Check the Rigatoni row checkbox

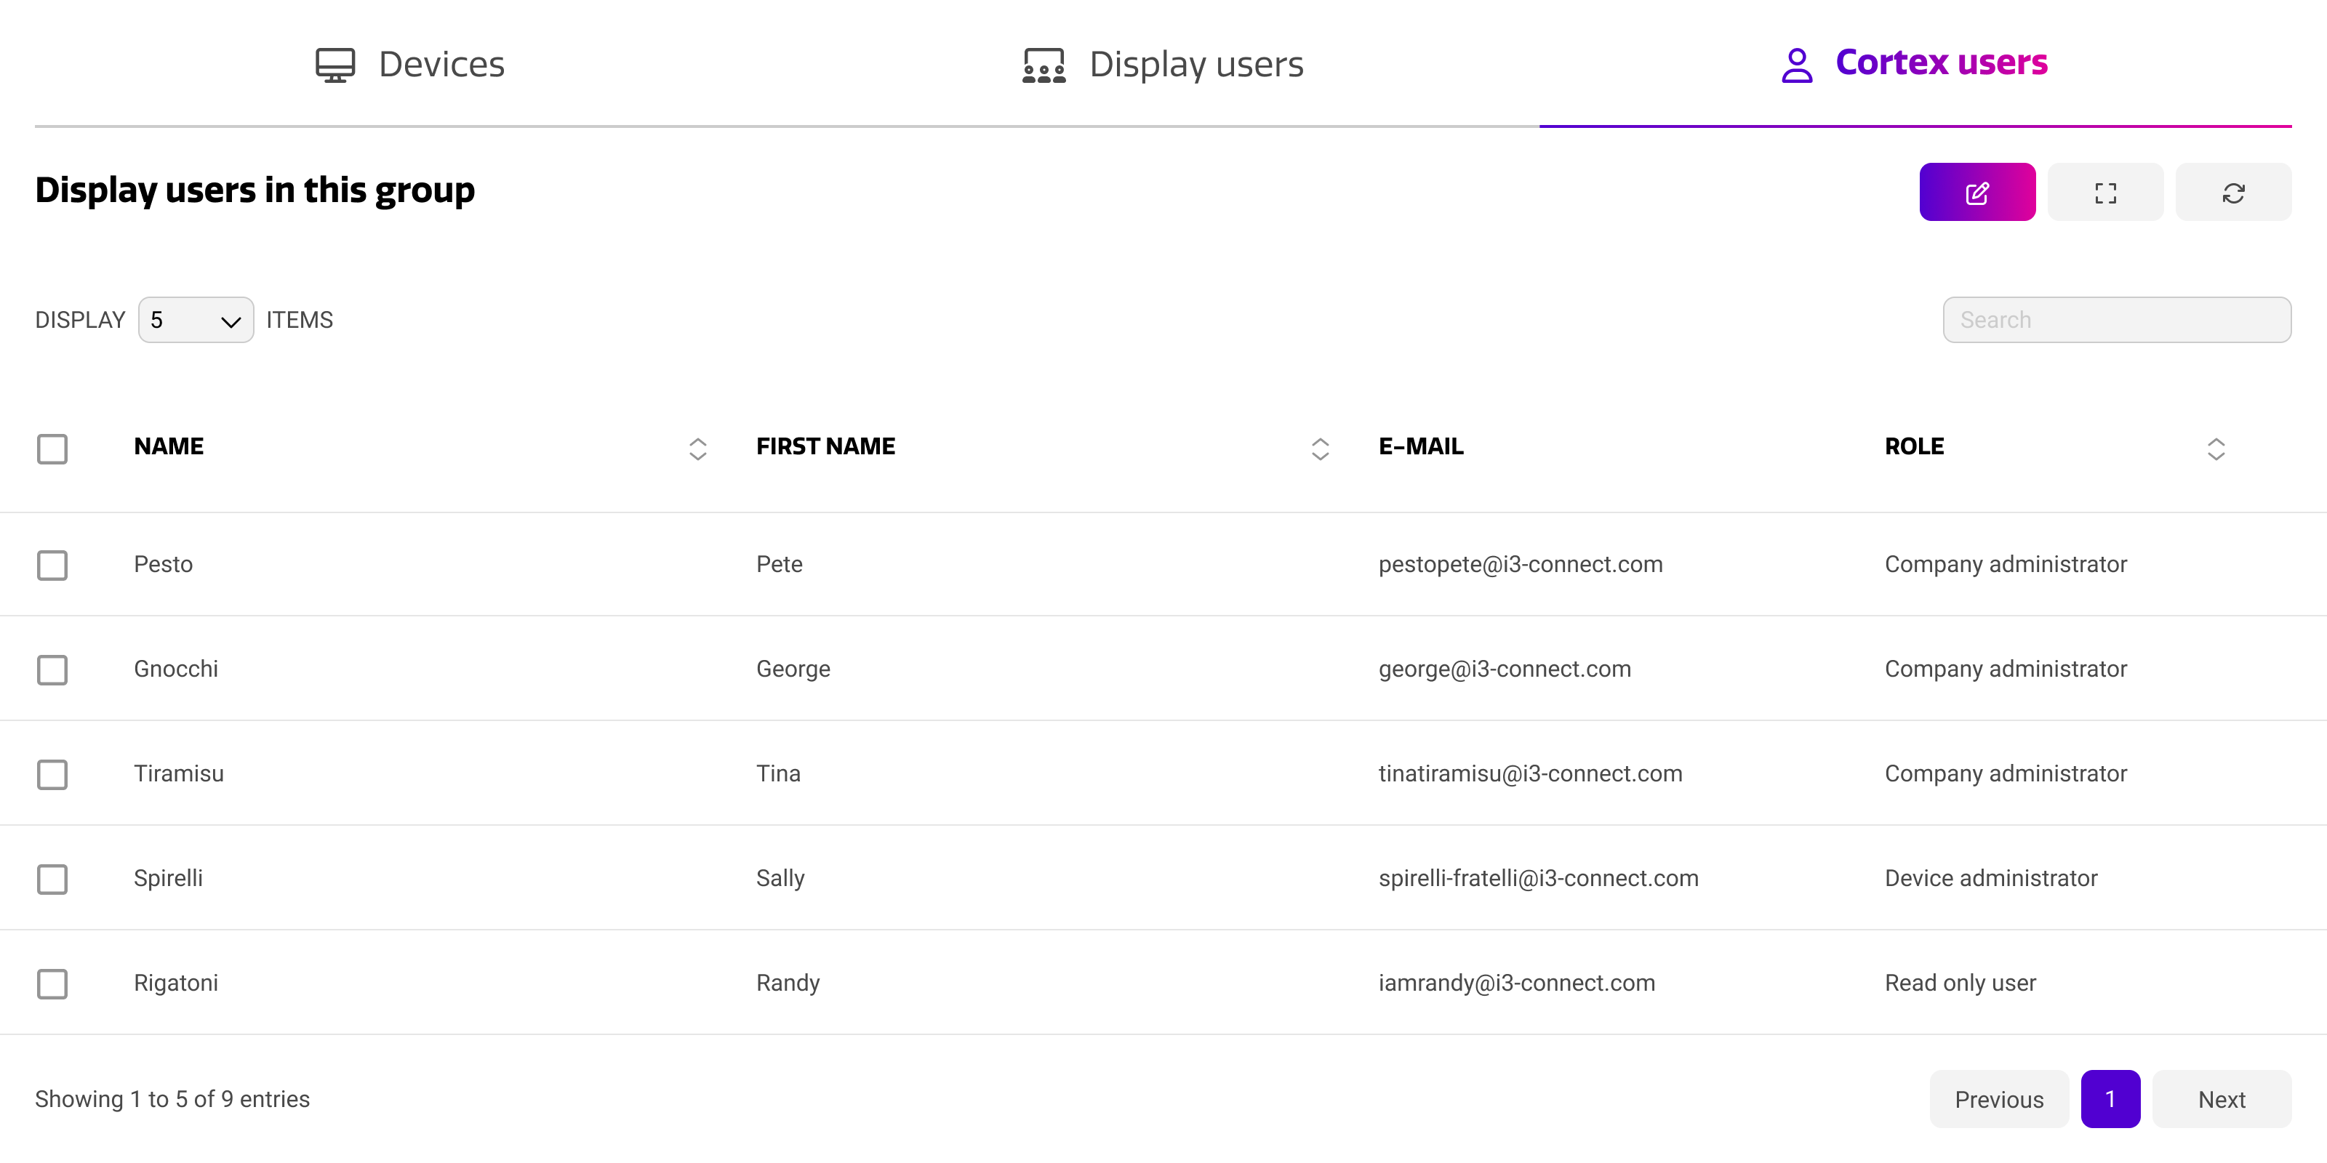[52, 984]
